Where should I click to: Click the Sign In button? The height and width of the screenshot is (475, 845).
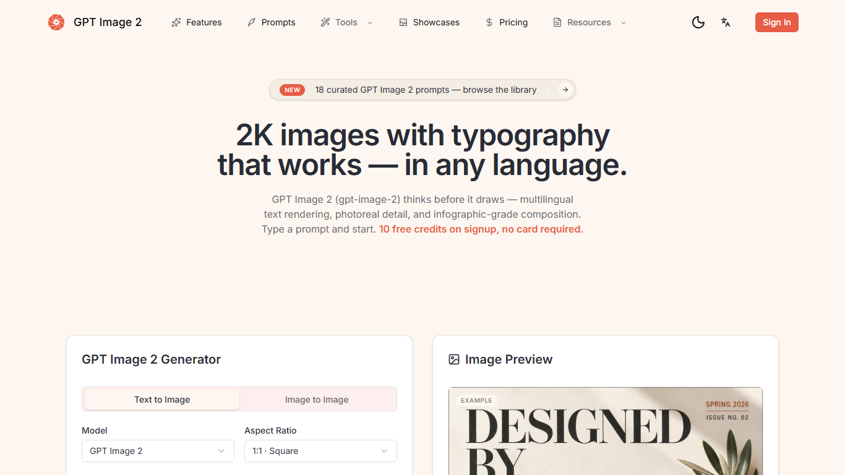pyautogui.click(x=777, y=22)
